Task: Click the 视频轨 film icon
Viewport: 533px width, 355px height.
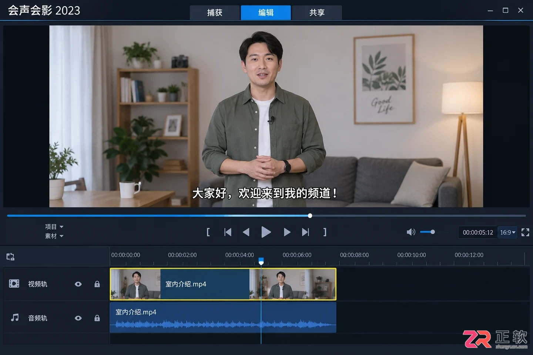Action: (x=14, y=284)
